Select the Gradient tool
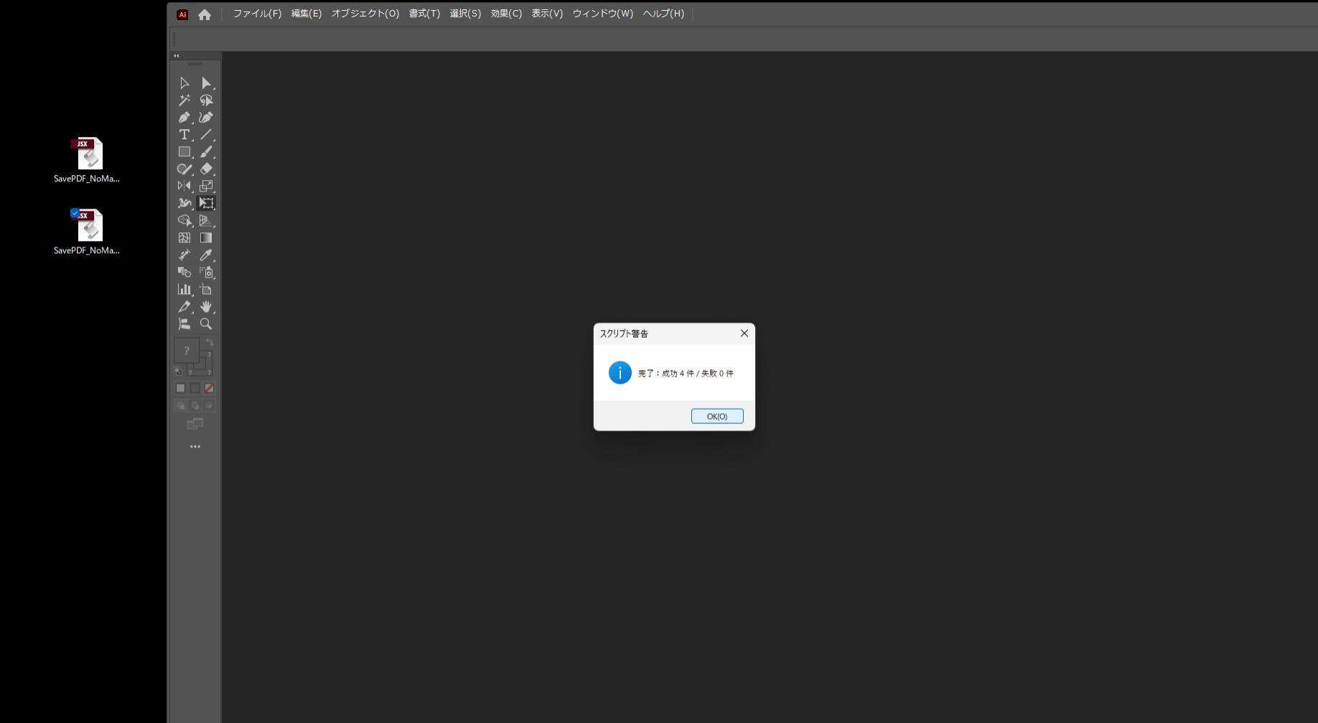 206,238
